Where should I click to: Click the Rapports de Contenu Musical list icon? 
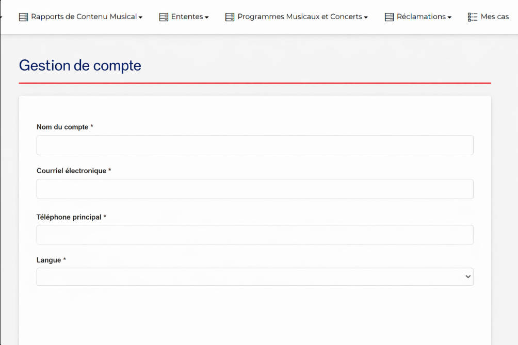[x=23, y=17]
